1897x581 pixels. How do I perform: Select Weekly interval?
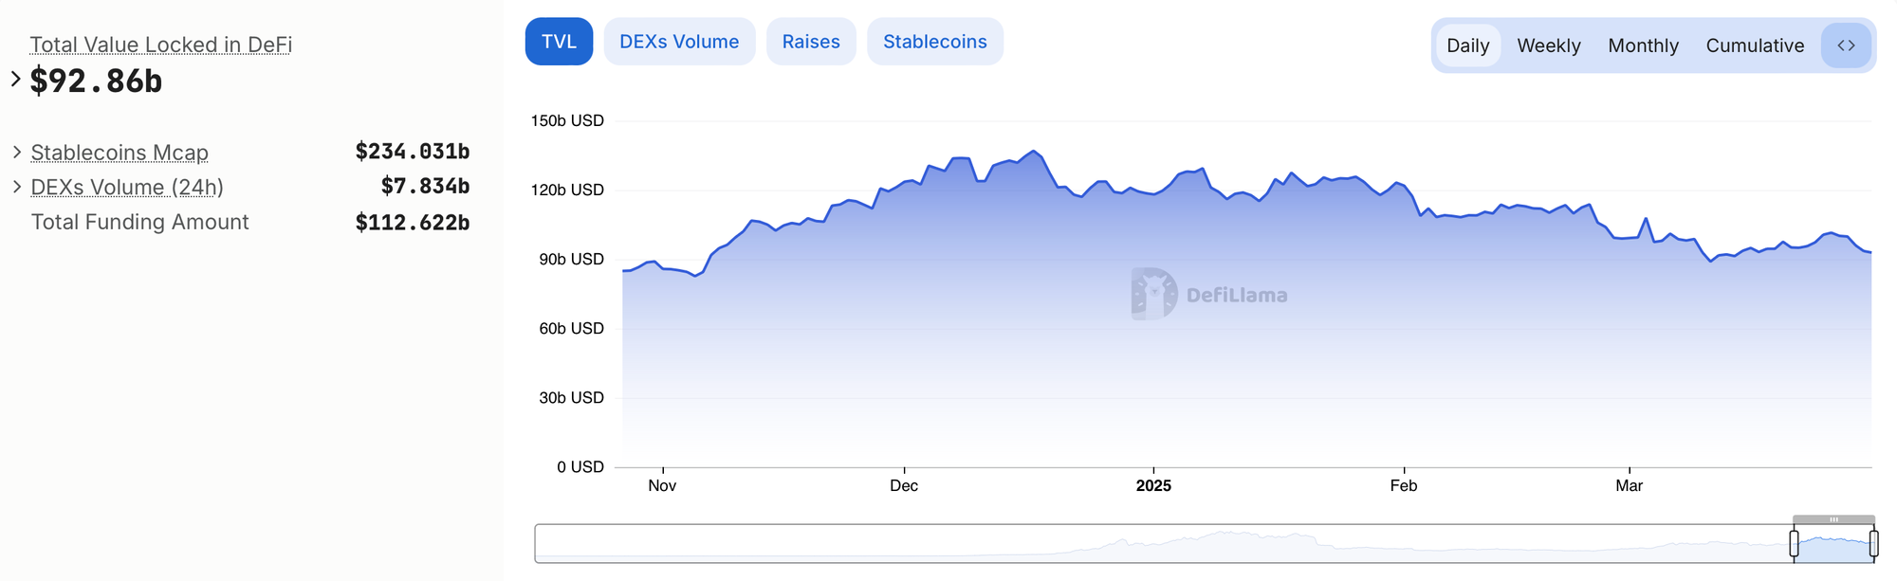click(1549, 45)
